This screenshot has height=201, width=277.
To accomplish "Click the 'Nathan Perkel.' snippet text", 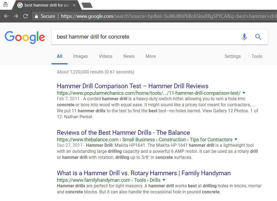I will [78, 117].
